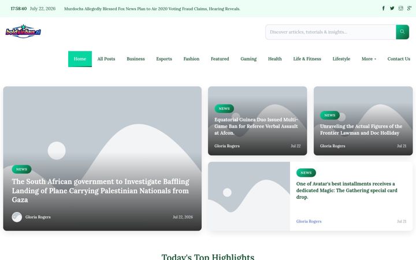Open the Fashion category

(191, 59)
